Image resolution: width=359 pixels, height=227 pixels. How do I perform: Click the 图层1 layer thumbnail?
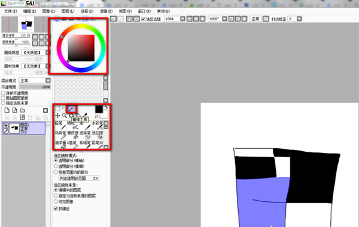point(14,128)
